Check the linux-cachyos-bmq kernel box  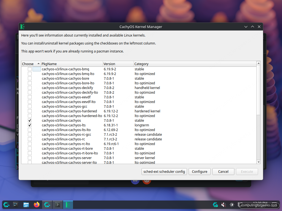click(x=30, y=69)
